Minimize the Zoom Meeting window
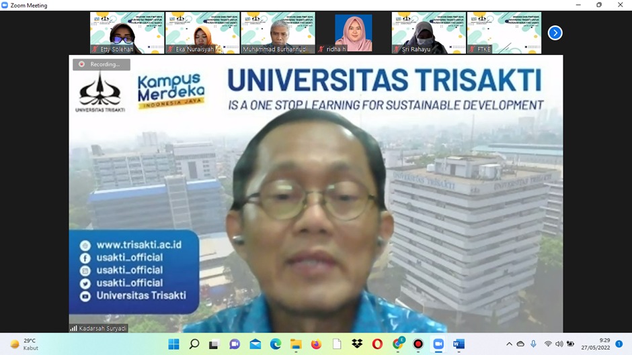Image resolution: width=632 pixels, height=355 pixels. [x=578, y=5]
